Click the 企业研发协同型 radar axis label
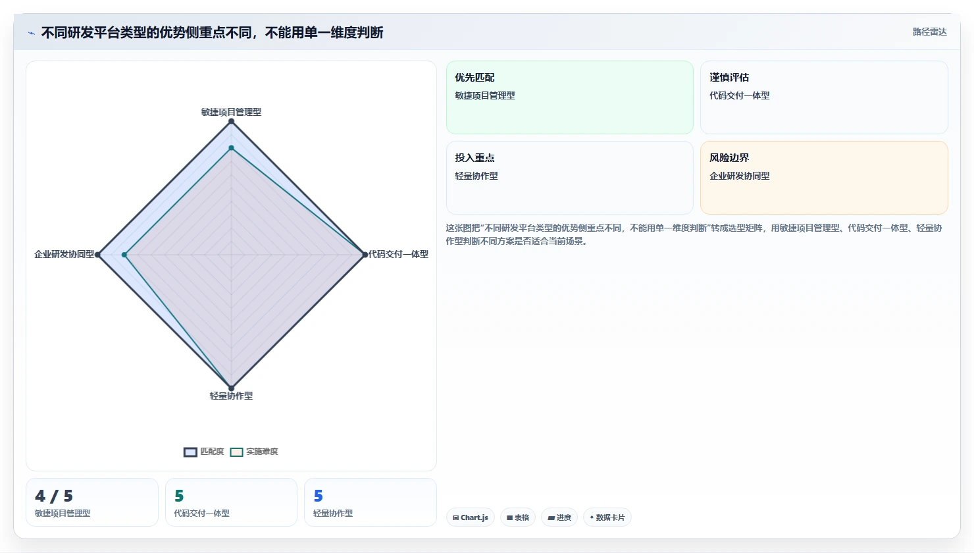Image resolution: width=974 pixels, height=553 pixels. pyautogui.click(x=64, y=254)
